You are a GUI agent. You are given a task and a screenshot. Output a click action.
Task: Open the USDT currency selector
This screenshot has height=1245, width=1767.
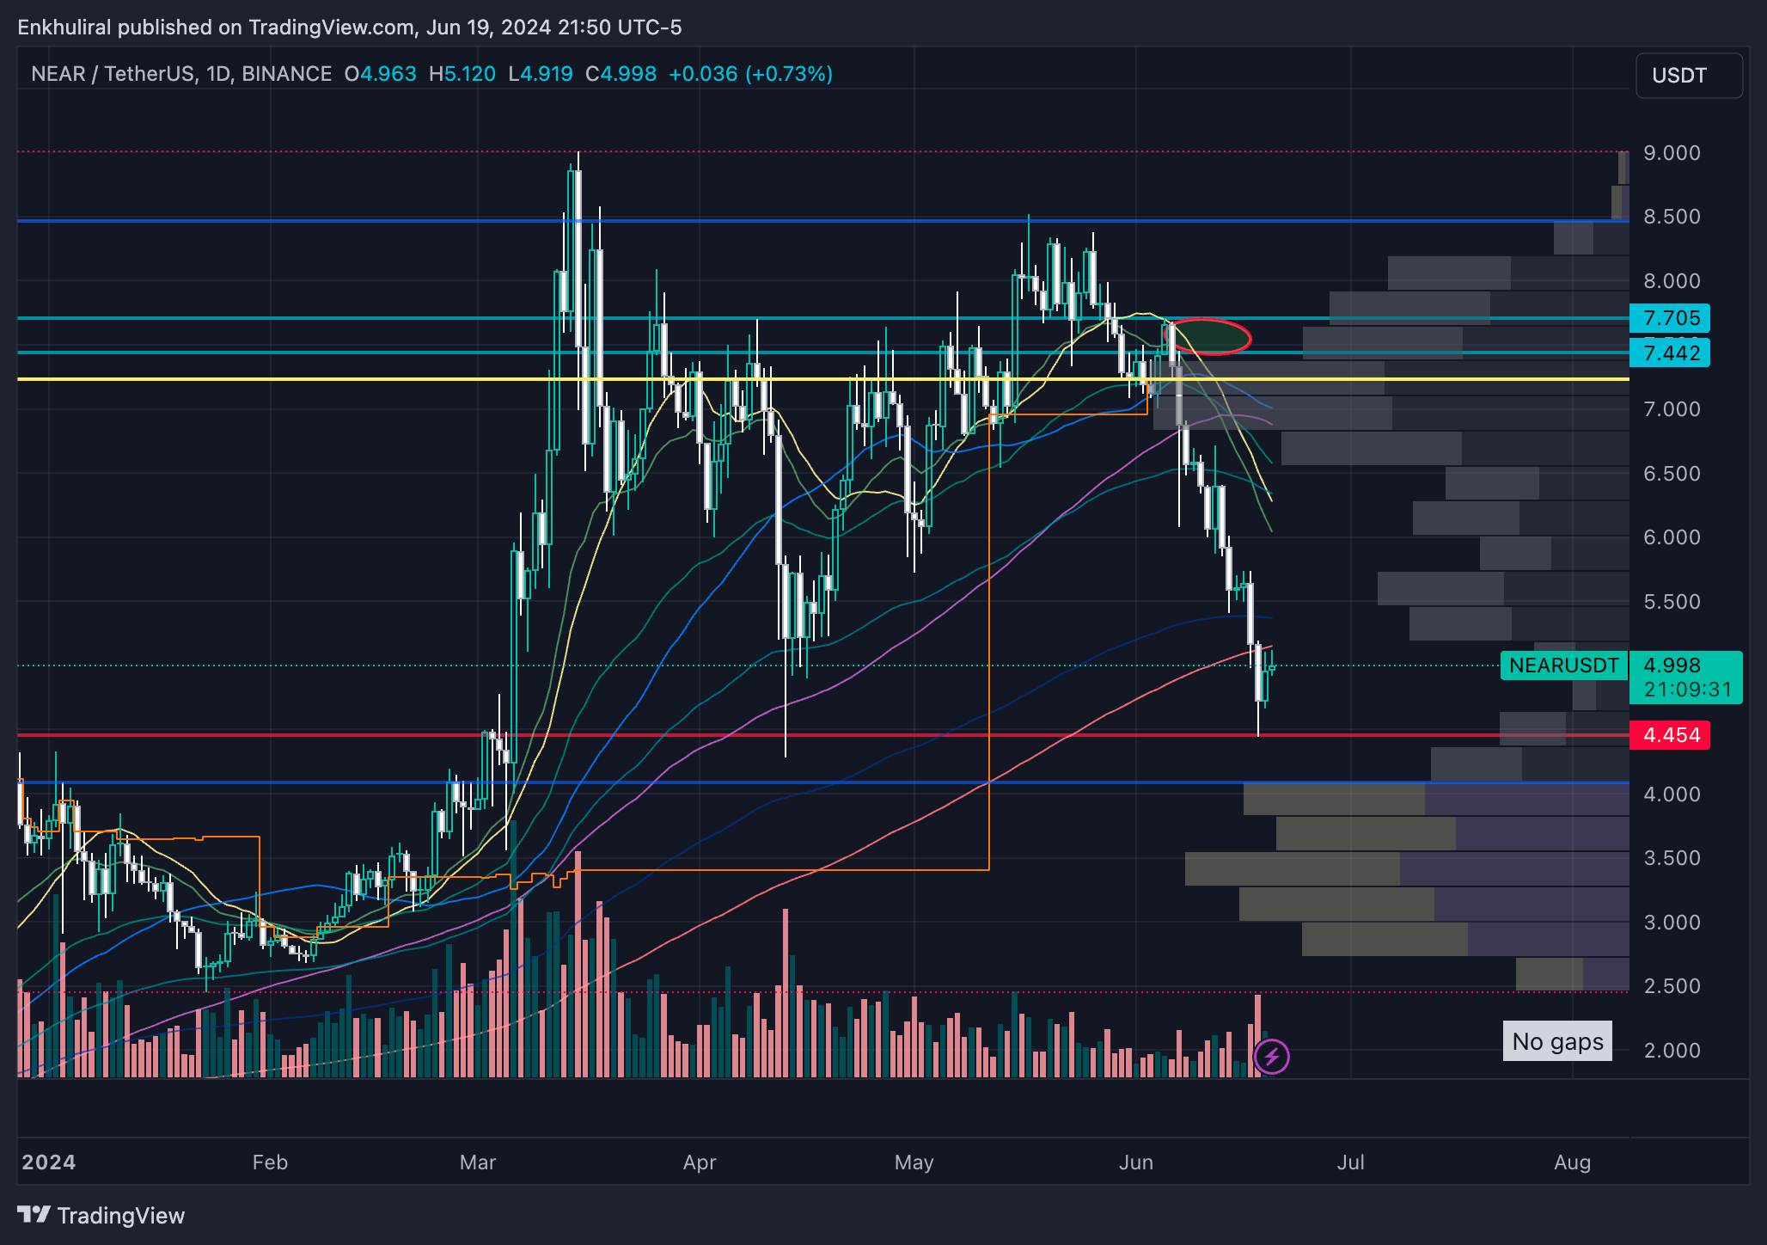[x=1688, y=76]
